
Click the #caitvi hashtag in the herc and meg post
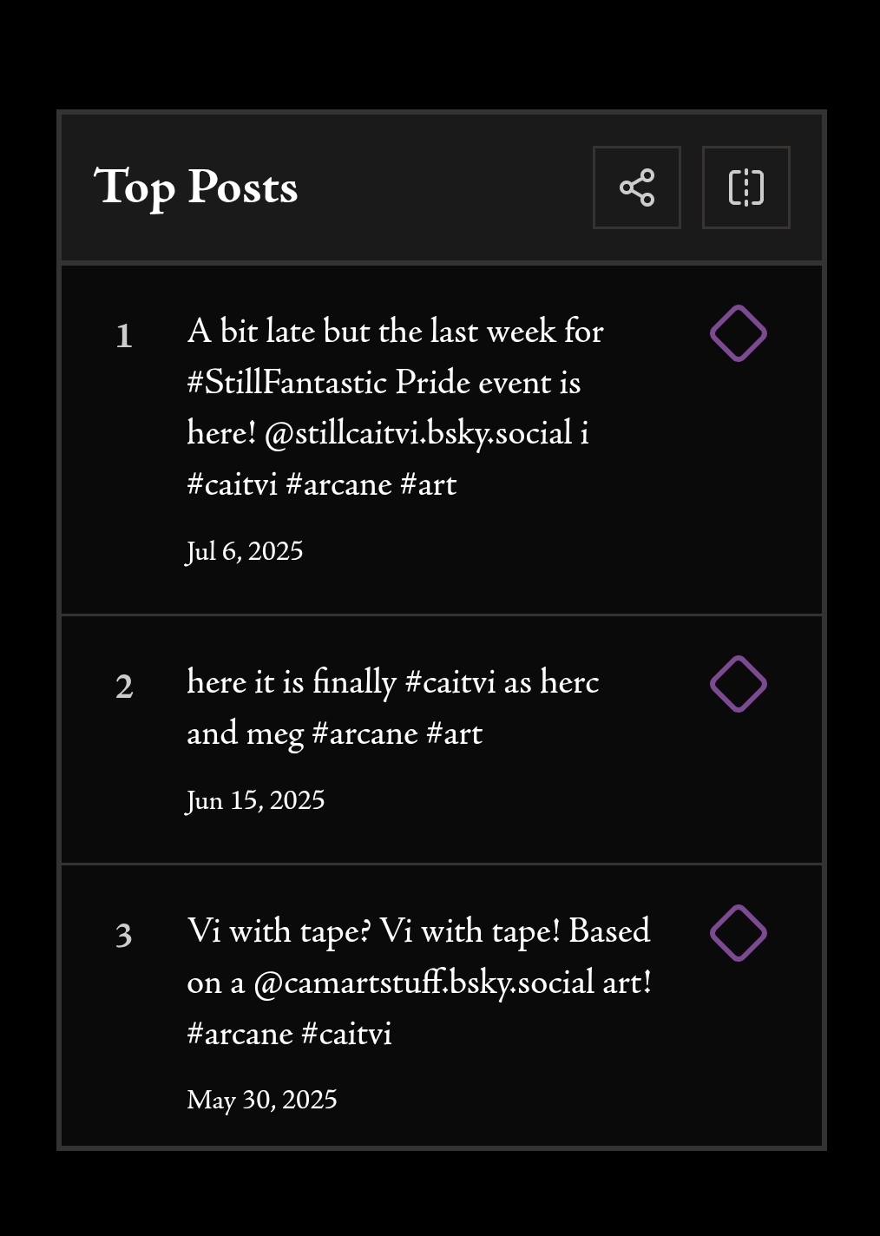click(x=450, y=682)
